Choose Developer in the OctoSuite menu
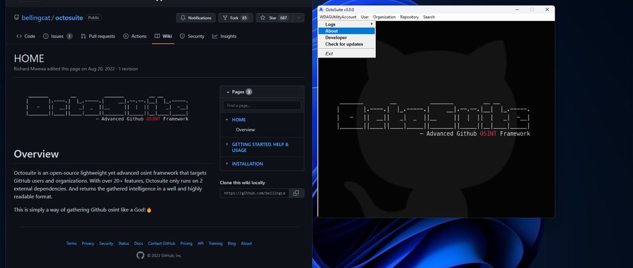Image resolution: width=633 pixels, height=268 pixels. click(347, 38)
